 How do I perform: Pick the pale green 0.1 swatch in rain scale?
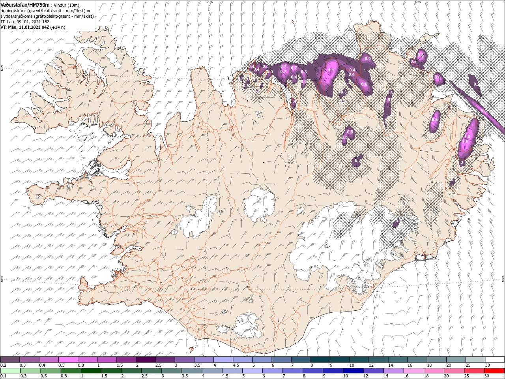pos(10,371)
